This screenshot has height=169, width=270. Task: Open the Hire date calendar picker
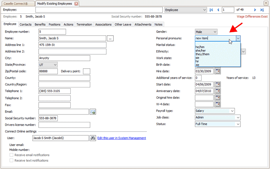(217, 71)
